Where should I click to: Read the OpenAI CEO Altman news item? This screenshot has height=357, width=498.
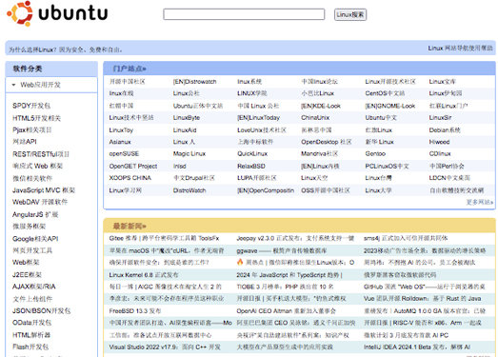[x=286, y=311]
